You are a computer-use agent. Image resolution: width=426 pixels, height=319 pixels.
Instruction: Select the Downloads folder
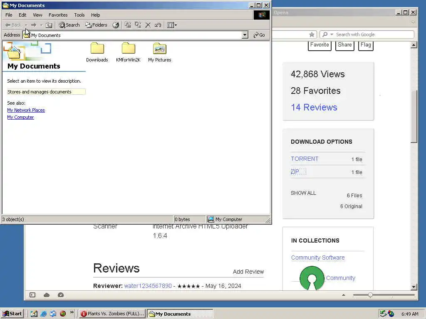coord(97,53)
